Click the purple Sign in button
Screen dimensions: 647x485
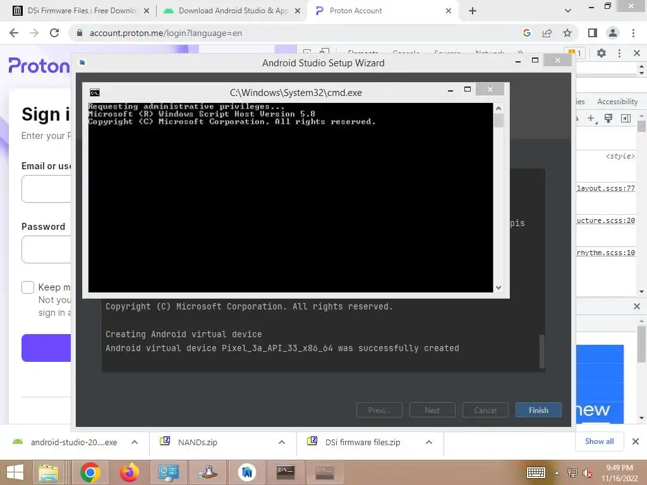point(46,348)
